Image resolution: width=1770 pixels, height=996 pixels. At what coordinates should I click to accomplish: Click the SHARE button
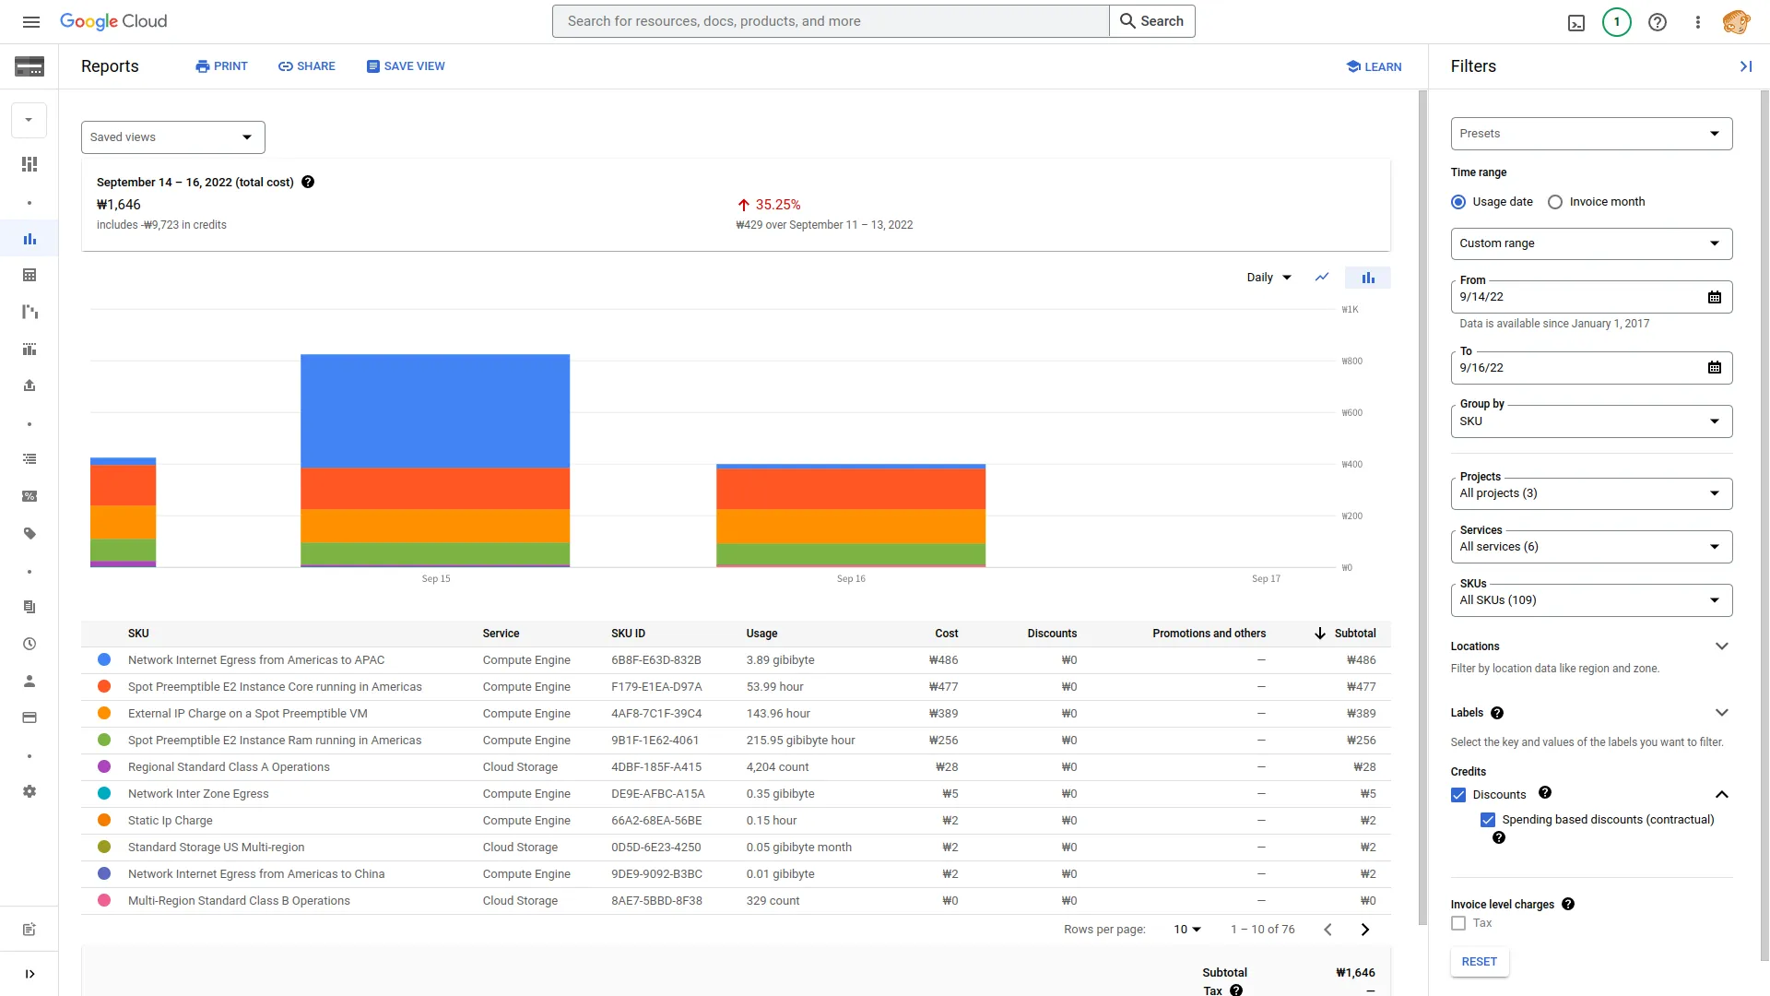click(x=307, y=66)
